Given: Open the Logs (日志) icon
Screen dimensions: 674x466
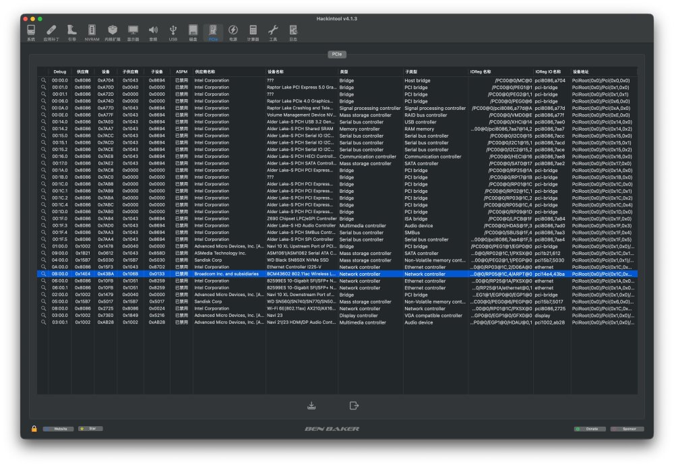Looking at the screenshot, I should pos(293,32).
